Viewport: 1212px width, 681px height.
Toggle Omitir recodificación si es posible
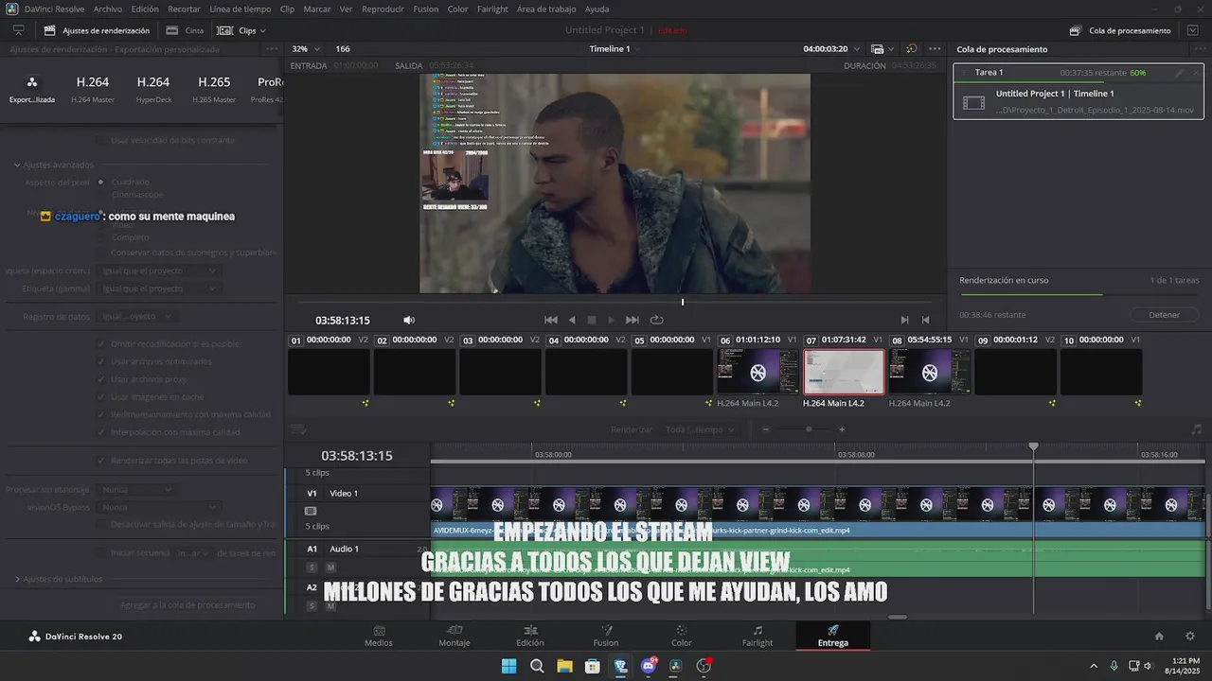click(x=101, y=344)
